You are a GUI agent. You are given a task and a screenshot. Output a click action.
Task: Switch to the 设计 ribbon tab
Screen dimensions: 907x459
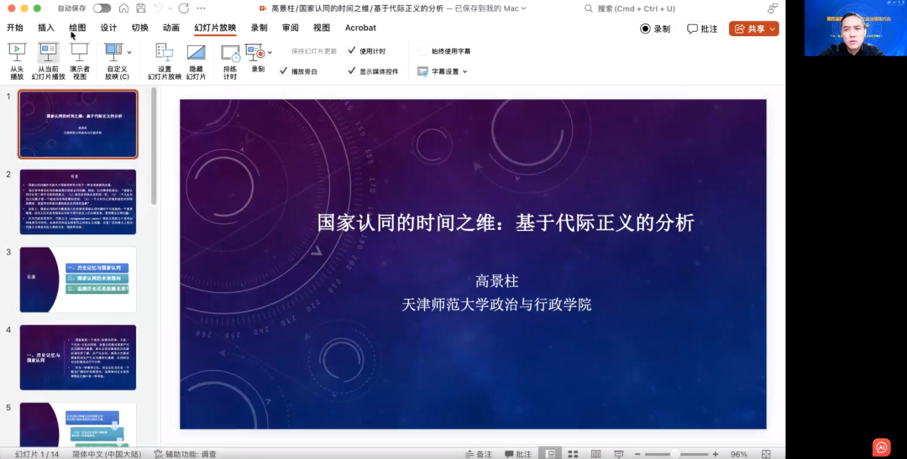tap(108, 28)
